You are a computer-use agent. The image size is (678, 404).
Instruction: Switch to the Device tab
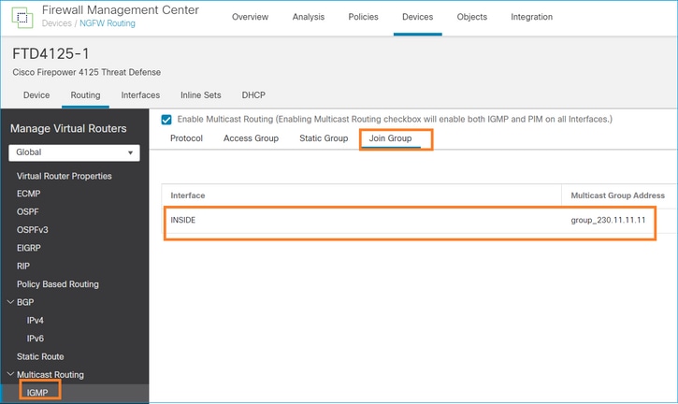(x=36, y=95)
